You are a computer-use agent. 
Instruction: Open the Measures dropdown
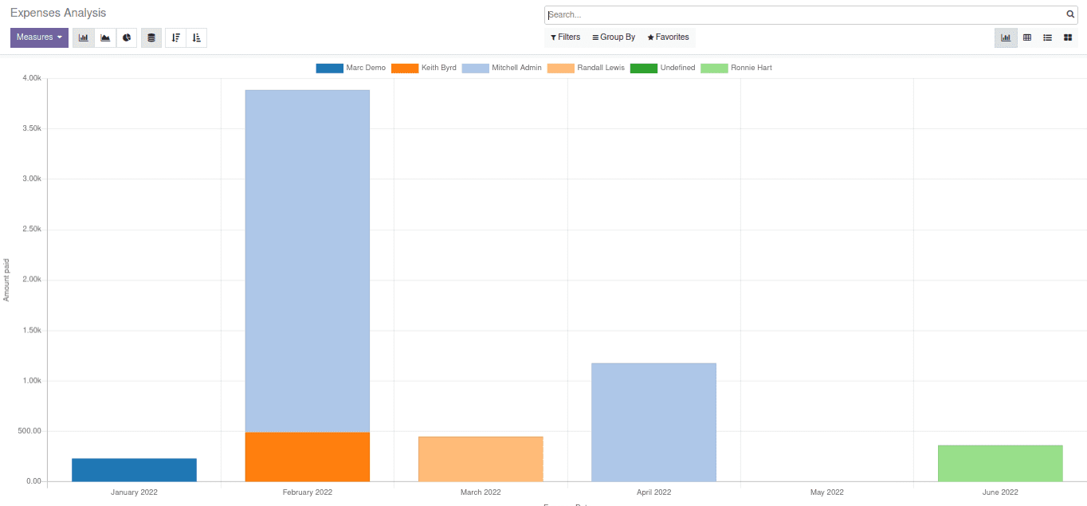tap(39, 37)
